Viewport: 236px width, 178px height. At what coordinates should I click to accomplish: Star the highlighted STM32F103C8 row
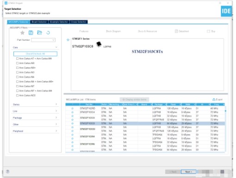(x=72, y=123)
